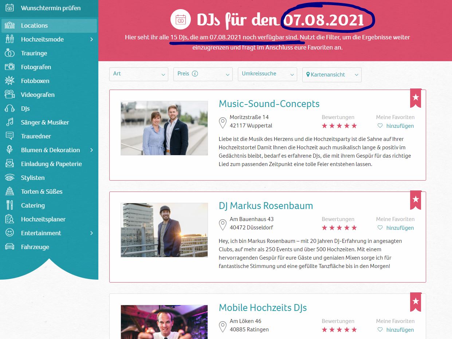Click the five-star rating of DJ Markus Rosenbaum

point(339,228)
